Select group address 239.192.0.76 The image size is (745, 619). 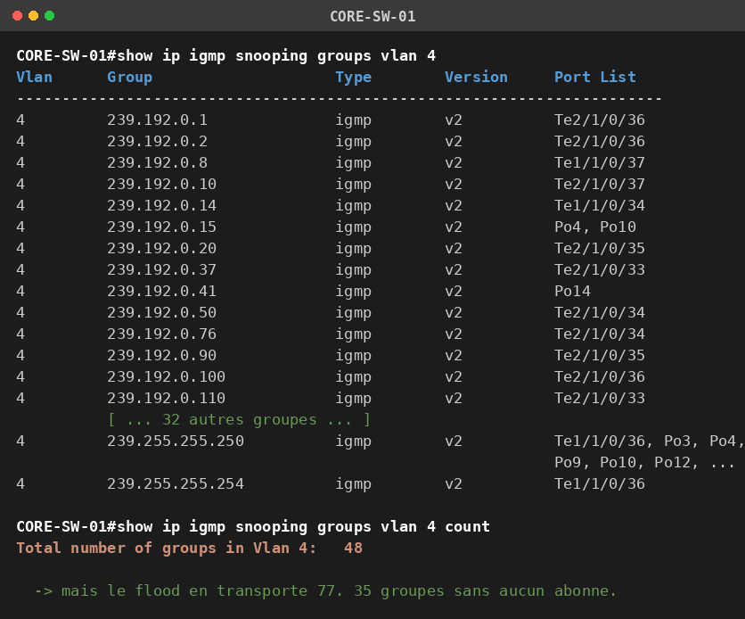[x=161, y=334]
